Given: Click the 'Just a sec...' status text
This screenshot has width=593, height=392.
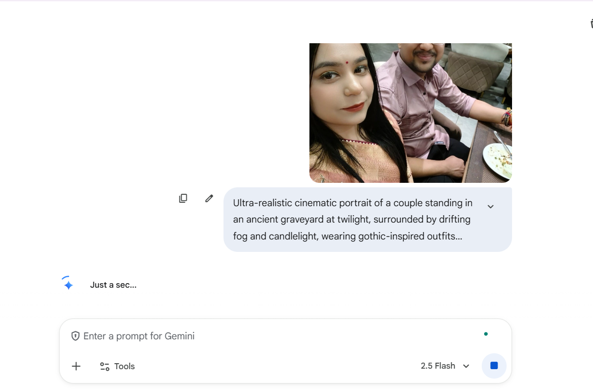Looking at the screenshot, I should pos(113,285).
